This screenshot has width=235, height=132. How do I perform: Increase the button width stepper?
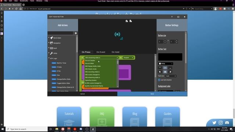click(165, 41)
